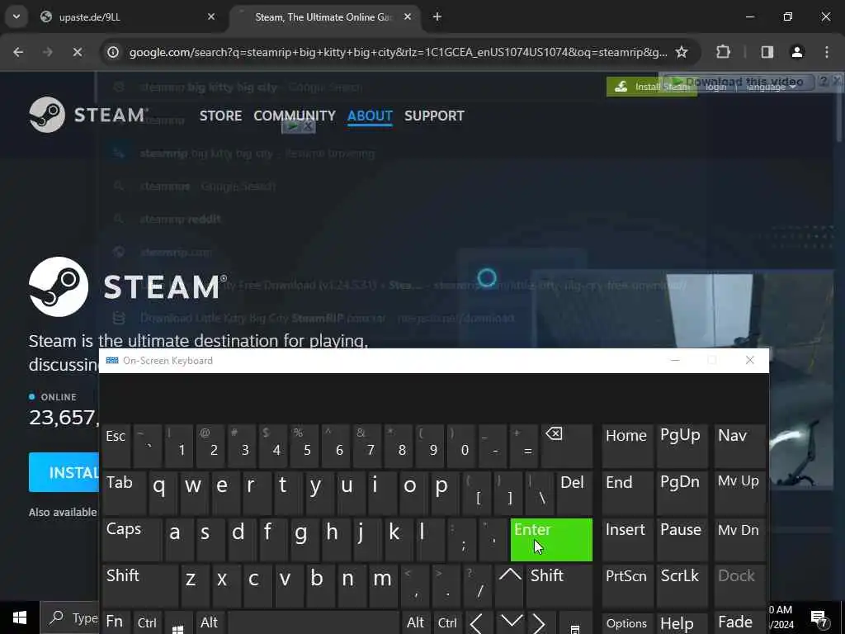
Task: Stop page loading with the X icon
Action: coord(77,52)
